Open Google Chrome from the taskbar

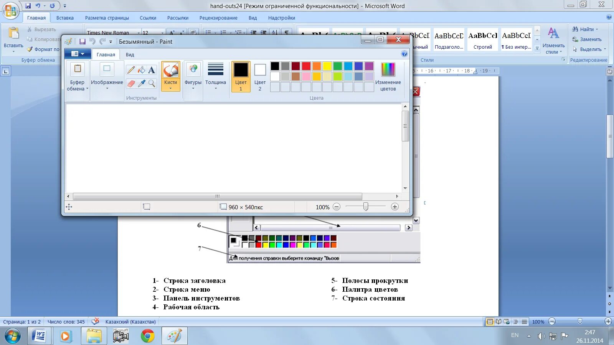147,336
